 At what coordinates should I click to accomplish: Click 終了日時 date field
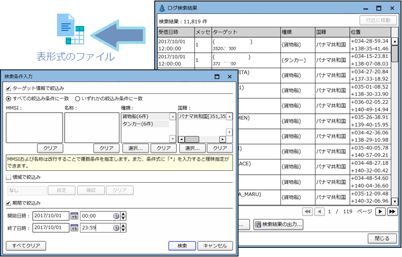point(51,228)
